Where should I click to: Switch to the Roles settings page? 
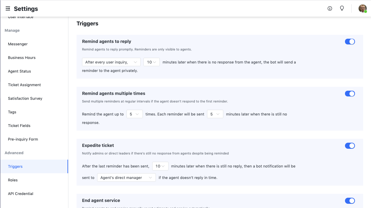point(13,180)
